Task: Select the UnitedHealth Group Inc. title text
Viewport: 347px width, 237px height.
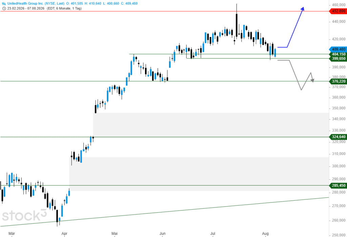Action: 36,3
